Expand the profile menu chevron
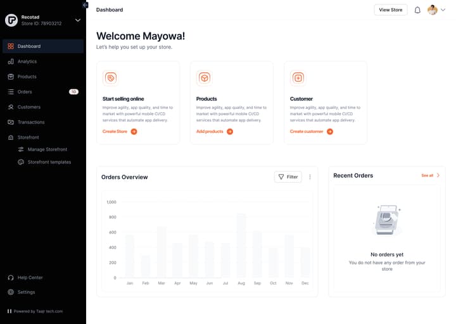This screenshot has height=324, width=456. coord(443,10)
